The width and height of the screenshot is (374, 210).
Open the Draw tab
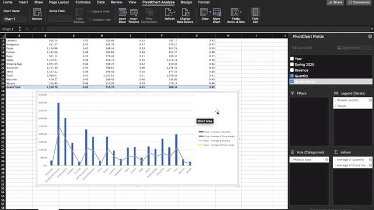click(39, 2)
